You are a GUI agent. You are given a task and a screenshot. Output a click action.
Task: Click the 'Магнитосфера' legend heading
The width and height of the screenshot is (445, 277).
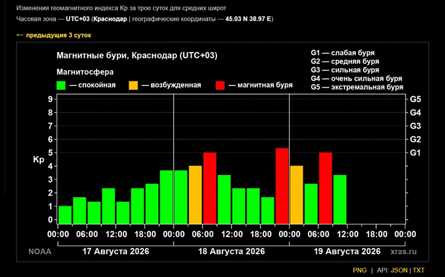point(85,72)
